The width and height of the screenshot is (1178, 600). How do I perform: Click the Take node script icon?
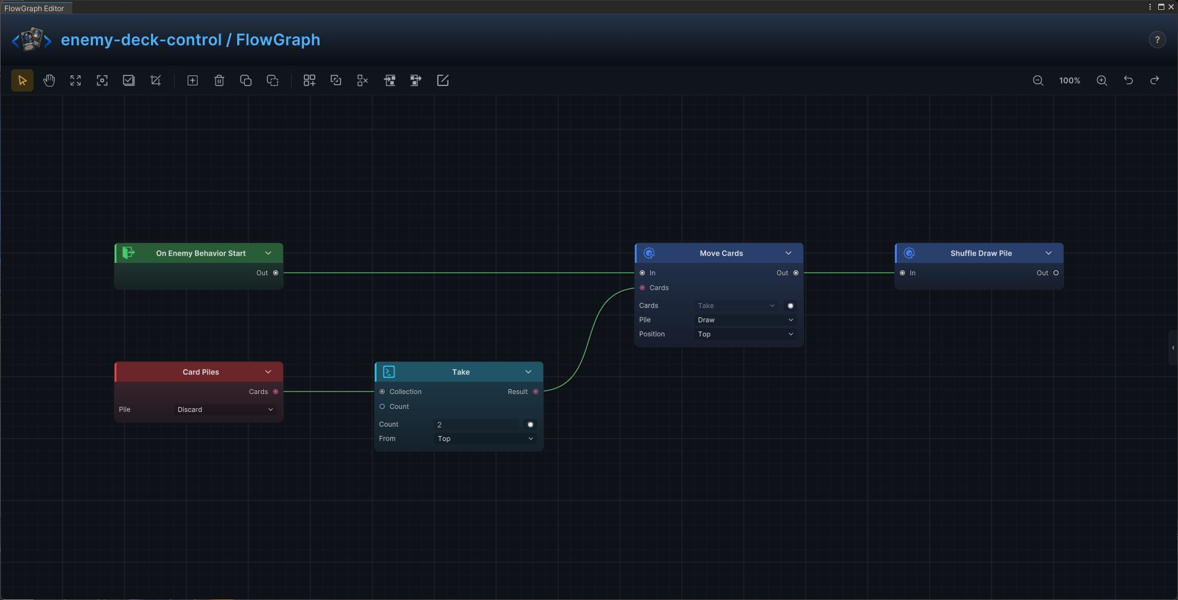click(389, 372)
